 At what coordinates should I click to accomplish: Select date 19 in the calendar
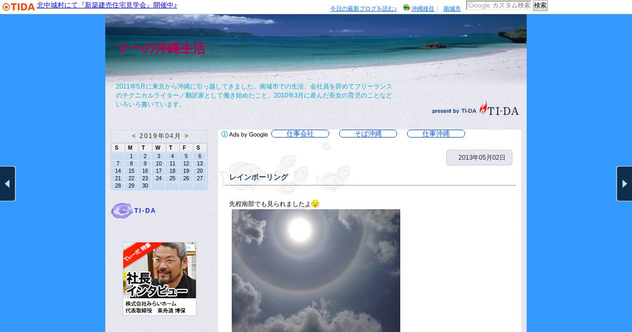186,171
